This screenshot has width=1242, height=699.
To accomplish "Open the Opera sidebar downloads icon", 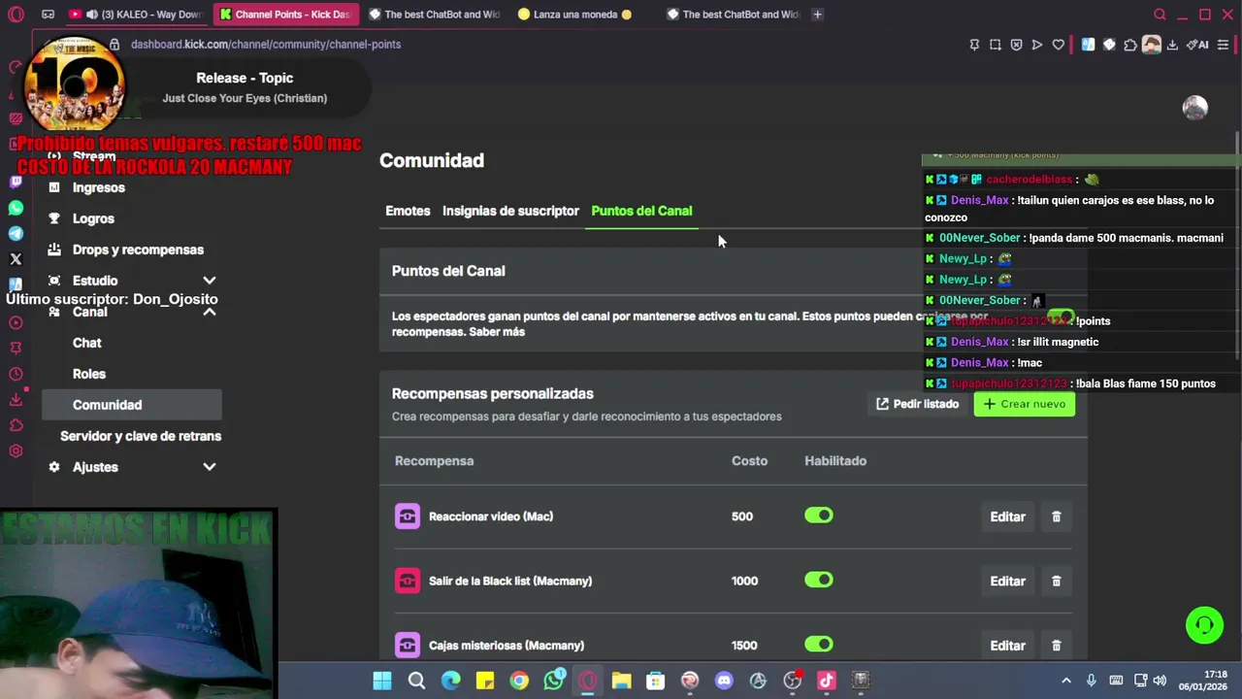I will tap(16, 399).
